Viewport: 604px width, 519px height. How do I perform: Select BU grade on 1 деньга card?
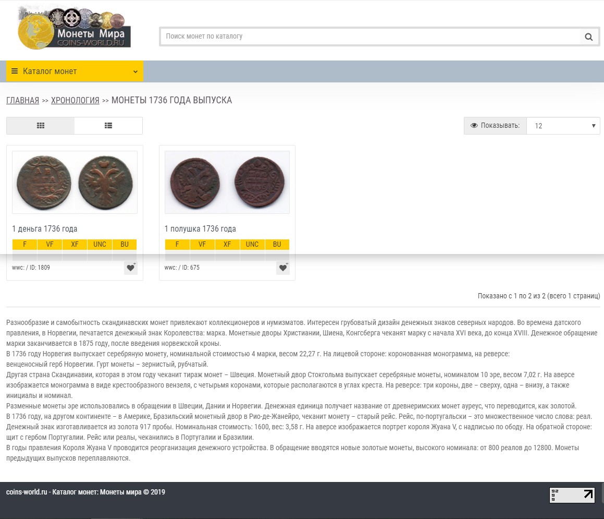click(x=125, y=245)
